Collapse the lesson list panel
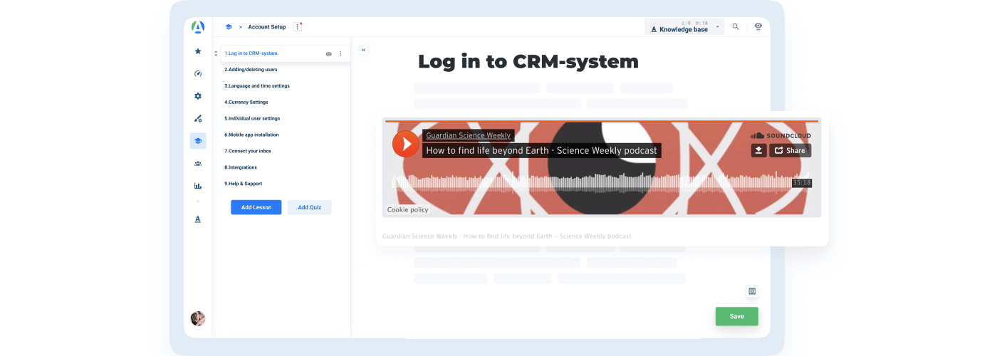This screenshot has width=997, height=356. (x=363, y=50)
